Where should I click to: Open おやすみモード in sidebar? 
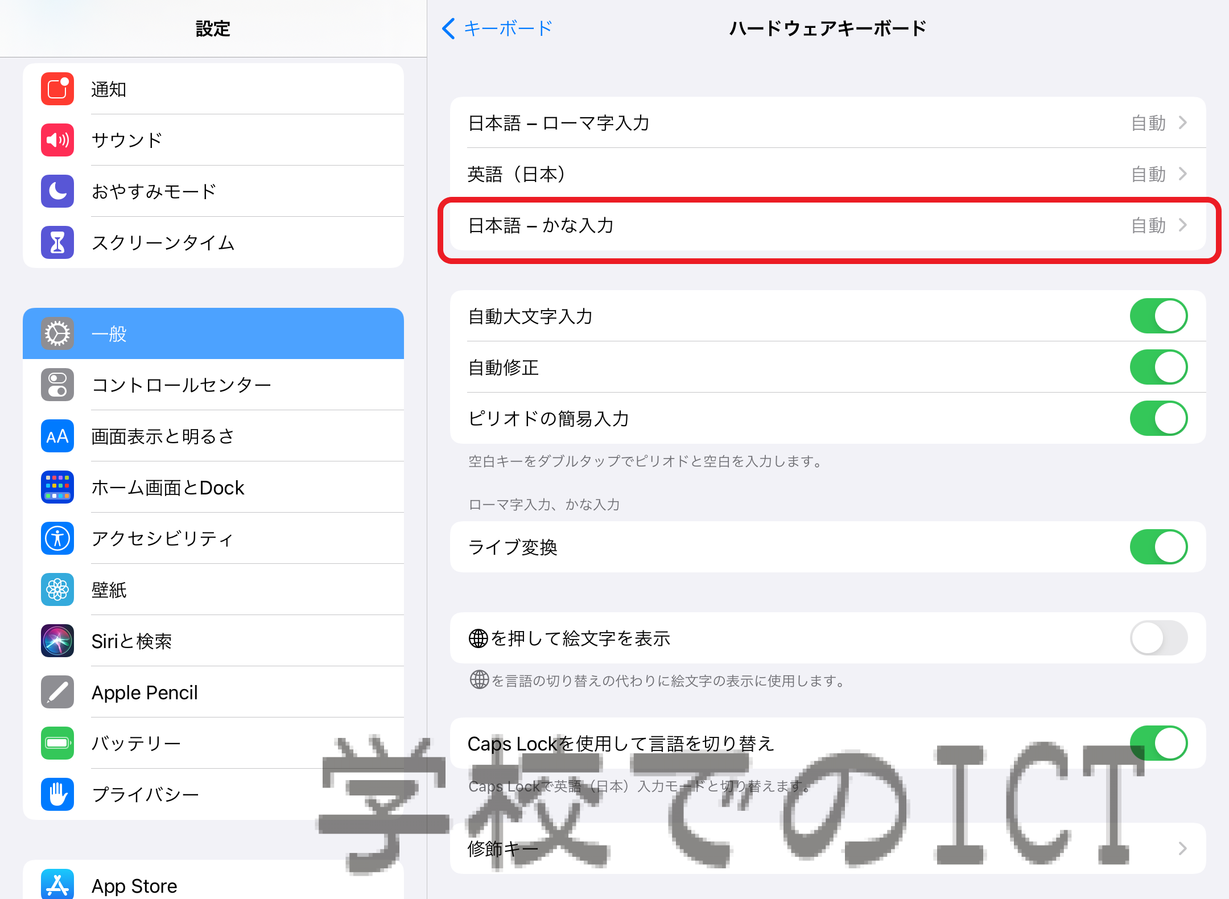coord(213,191)
